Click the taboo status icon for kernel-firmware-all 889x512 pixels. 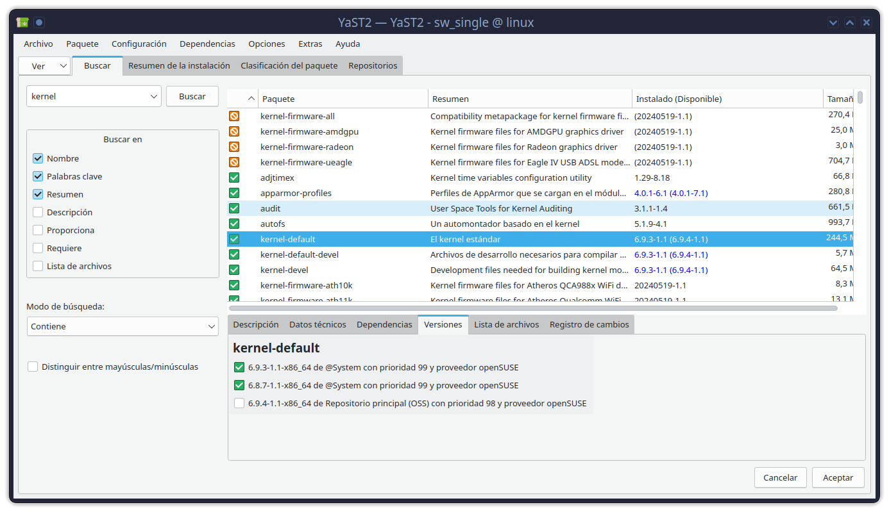234,116
